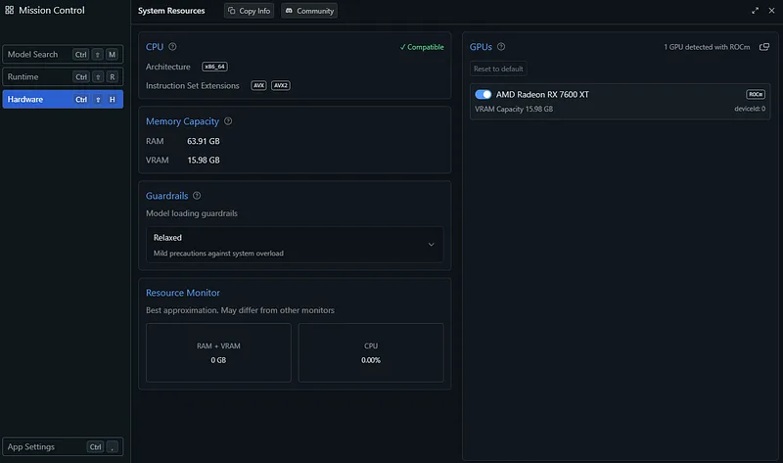This screenshot has height=463, width=783.
Task: Click the Resource Monitor heading
Action: [183, 293]
